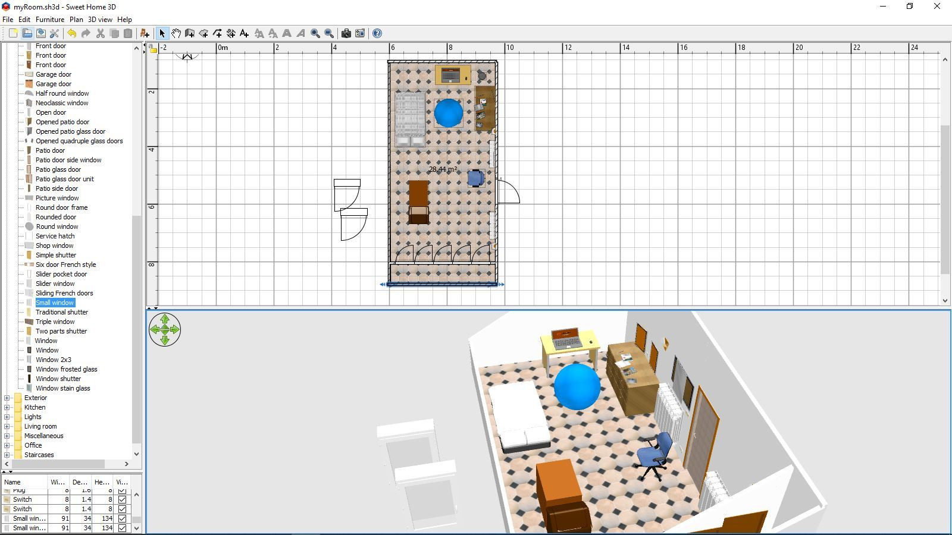This screenshot has height=535, width=952.
Task: Click the 3D view navigation arrows control
Action: click(x=165, y=329)
